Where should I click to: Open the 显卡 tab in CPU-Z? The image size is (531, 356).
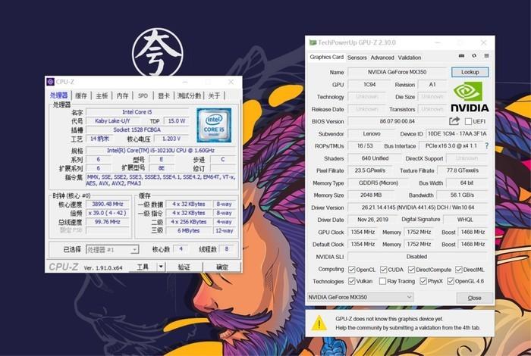164,95
